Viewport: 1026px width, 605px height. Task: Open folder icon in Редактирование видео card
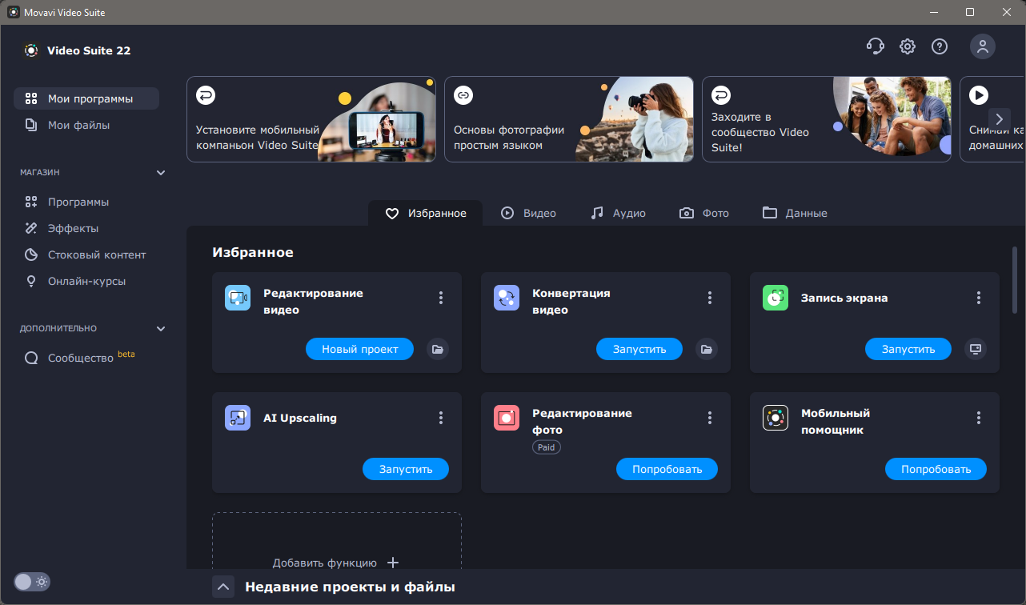pos(437,349)
